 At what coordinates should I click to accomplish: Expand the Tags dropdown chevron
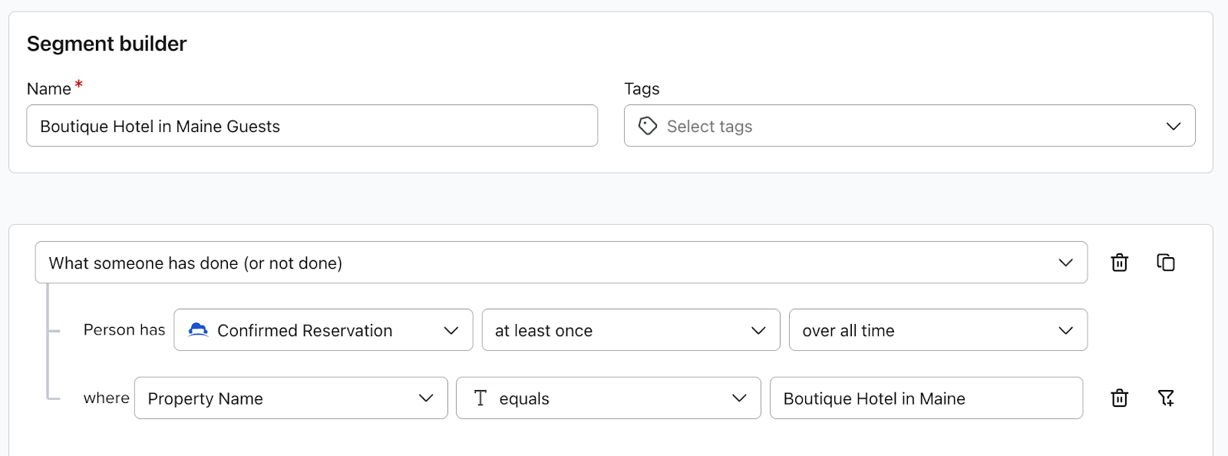point(1173,126)
